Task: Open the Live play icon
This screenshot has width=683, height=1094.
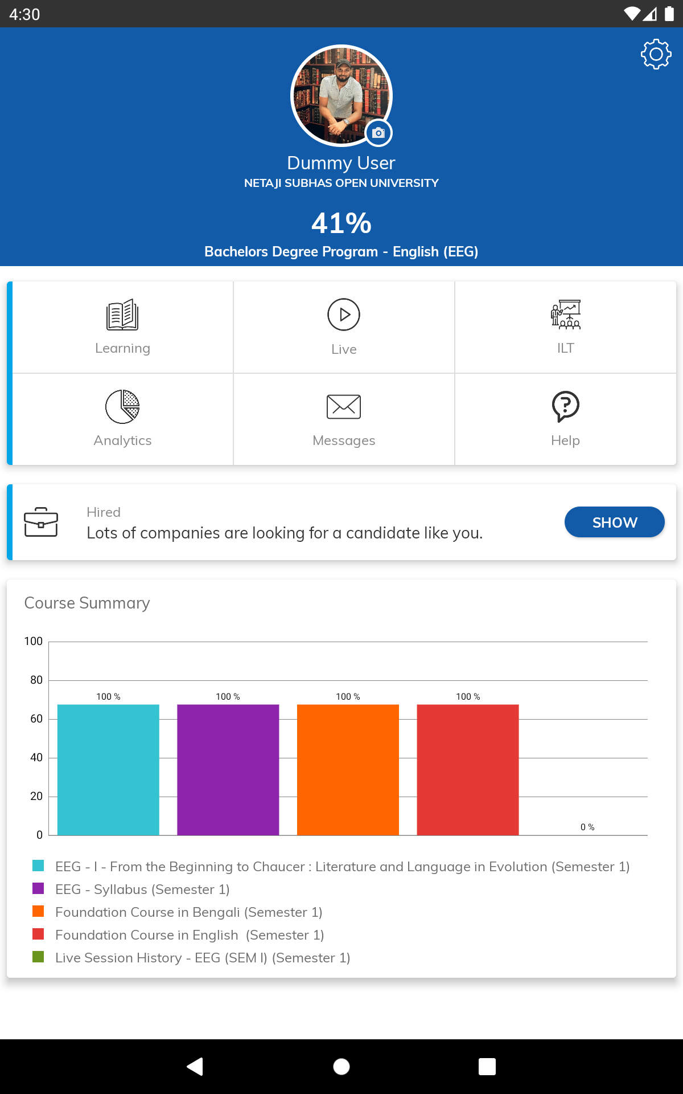Action: (x=344, y=315)
